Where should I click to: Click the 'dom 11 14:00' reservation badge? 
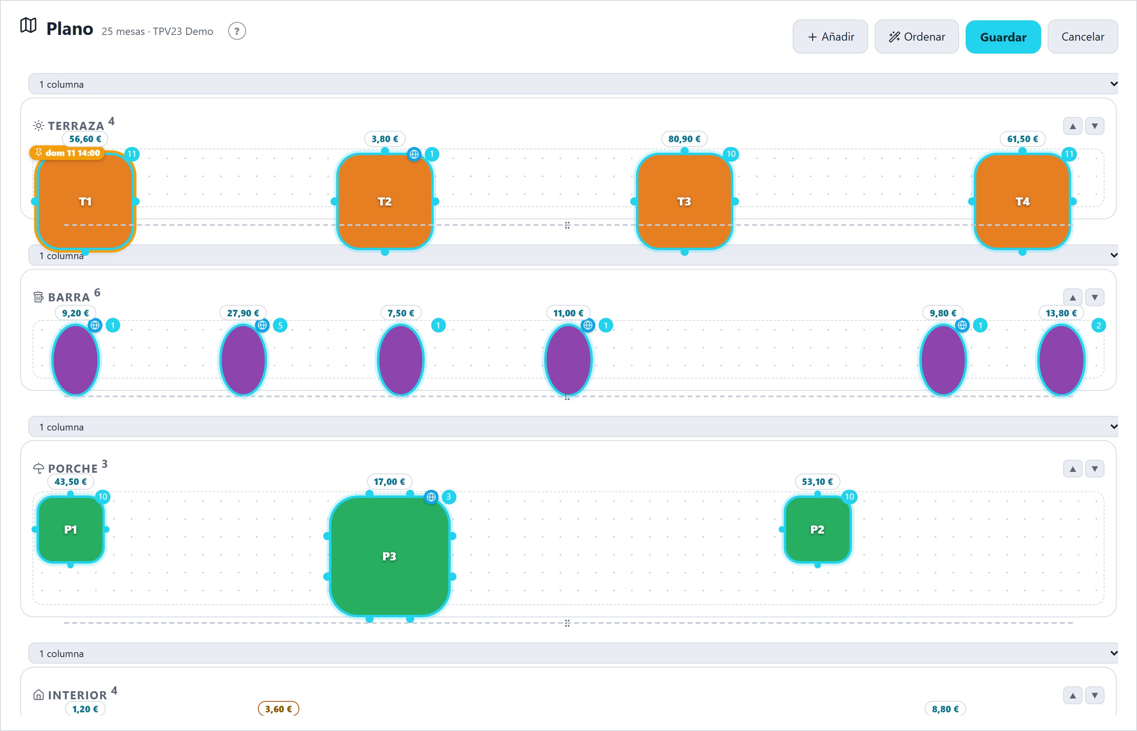click(67, 153)
